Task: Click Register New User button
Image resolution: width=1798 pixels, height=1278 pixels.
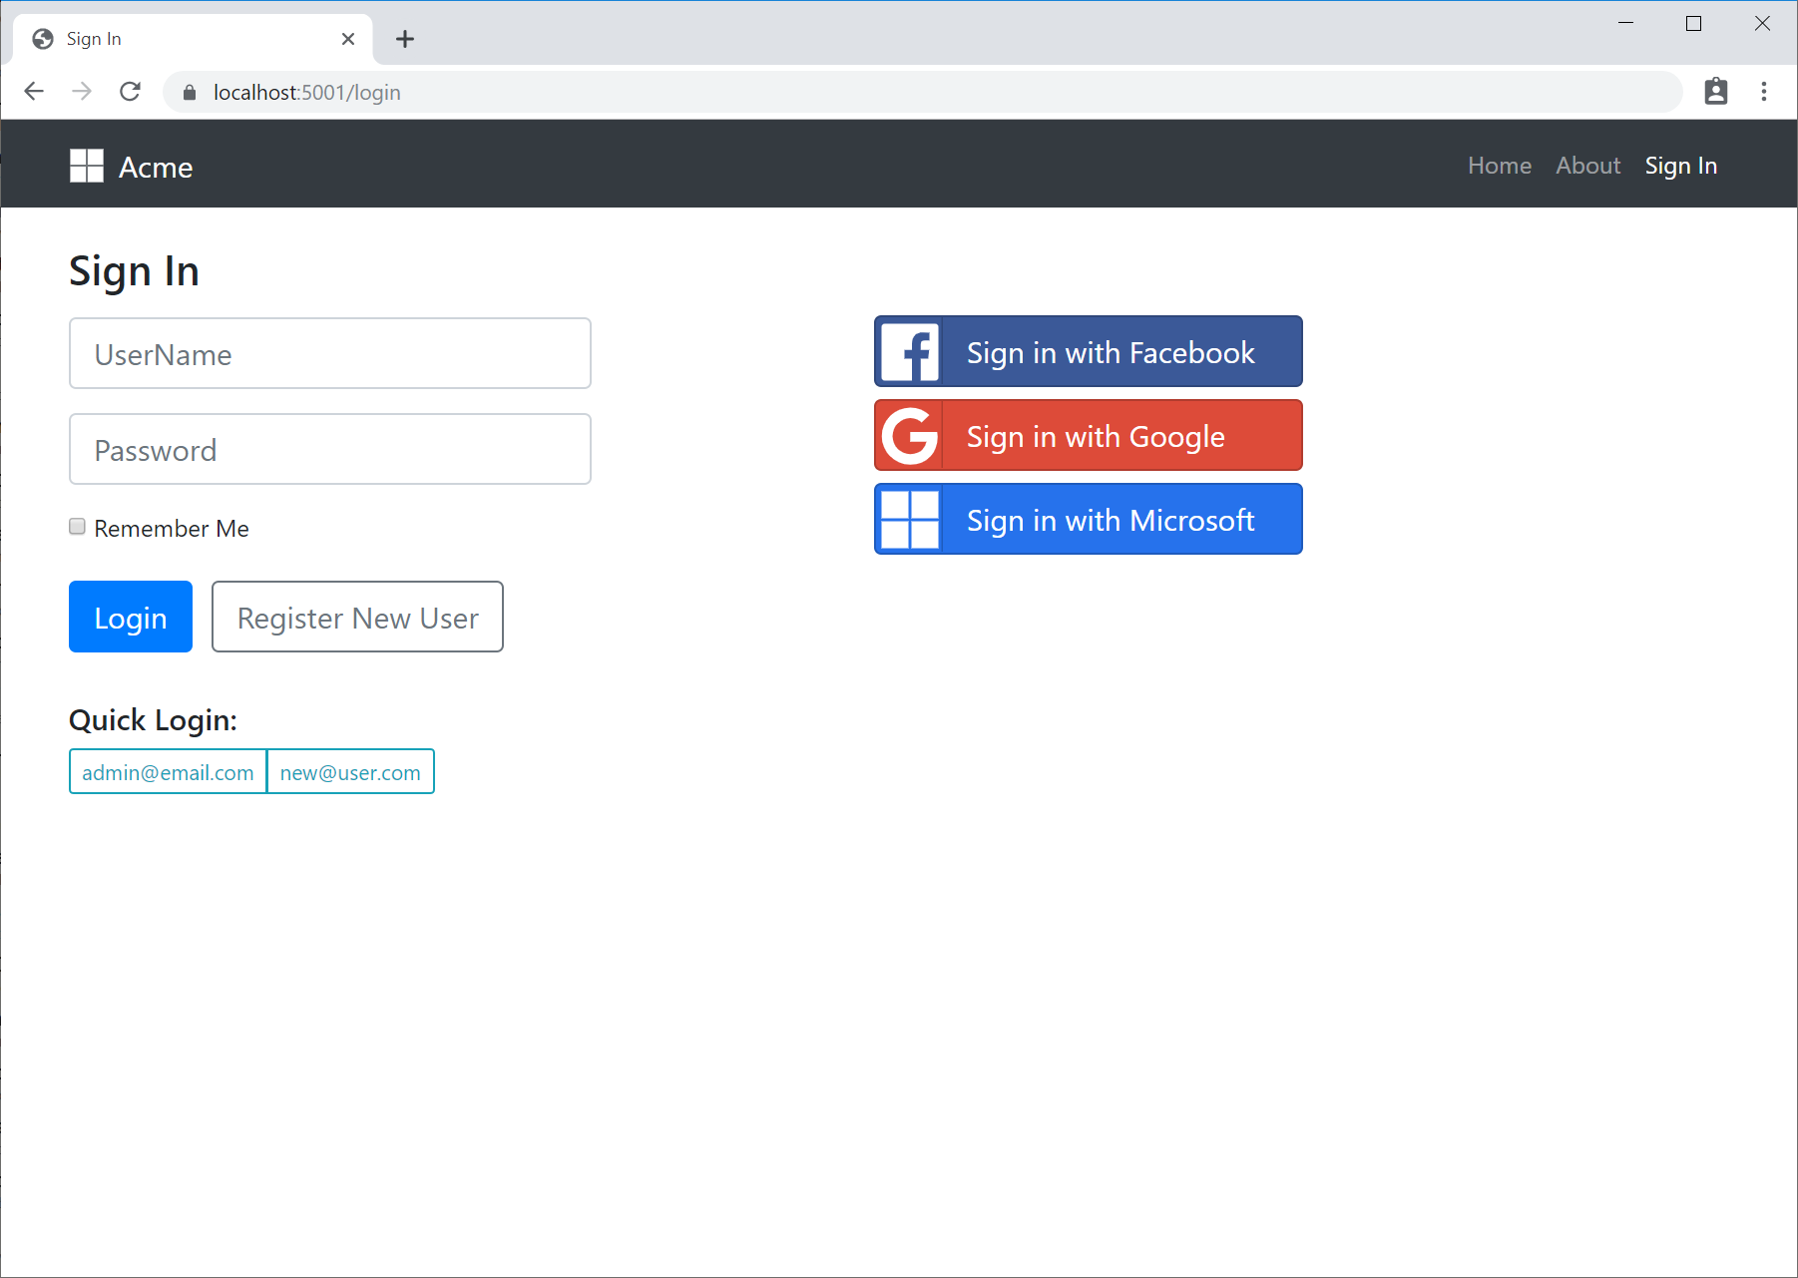Action: pos(357,617)
